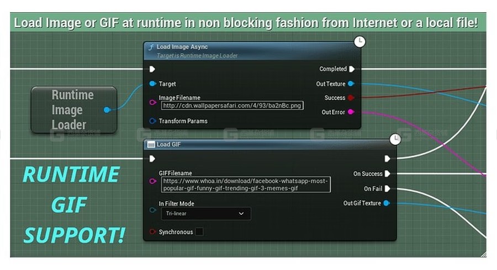Image resolution: width=497 pixels, height=270 pixels.
Task: Click the Load Image Async node title
Action: coord(182,47)
